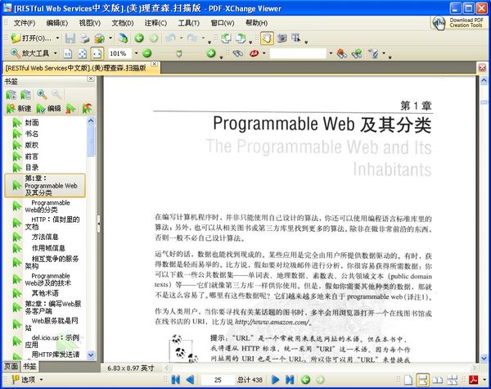Screen dimensions: 491x389
Task: Click the 编辑 edit bookmark button
Action: (49, 108)
